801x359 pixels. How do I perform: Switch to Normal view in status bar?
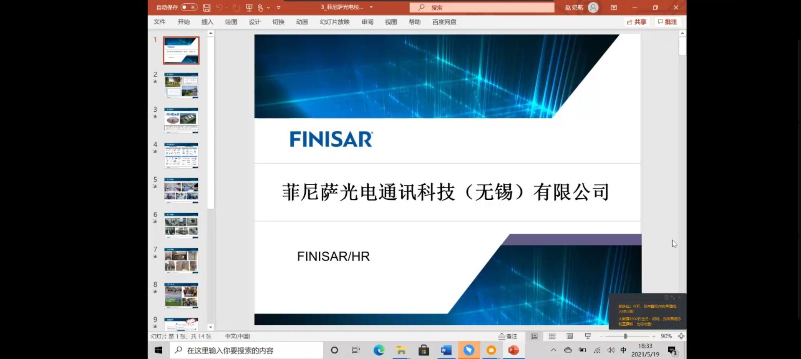coord(534,336)
